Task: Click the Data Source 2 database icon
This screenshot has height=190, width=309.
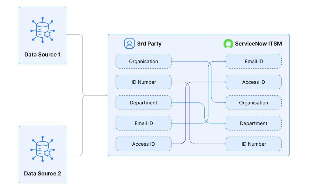Action: click(x=43, y=149)
